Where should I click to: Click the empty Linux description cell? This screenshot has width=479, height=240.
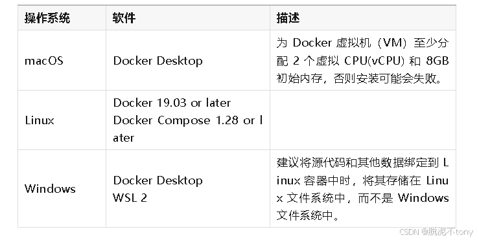362,120
